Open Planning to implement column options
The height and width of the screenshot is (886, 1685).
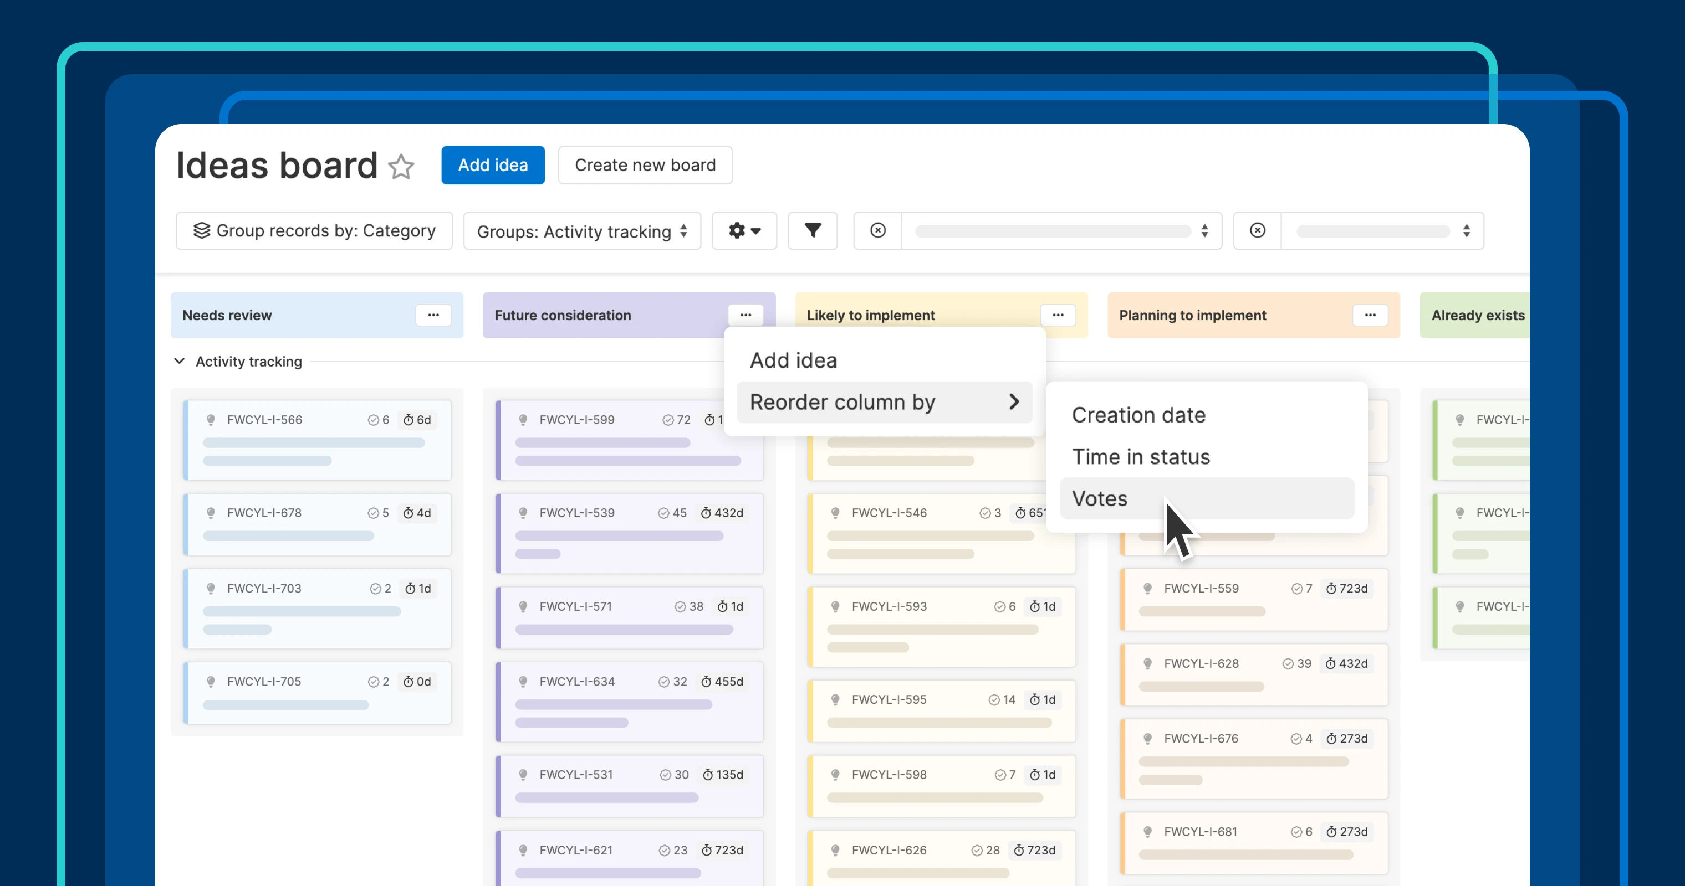click(x=1370, y=315)
